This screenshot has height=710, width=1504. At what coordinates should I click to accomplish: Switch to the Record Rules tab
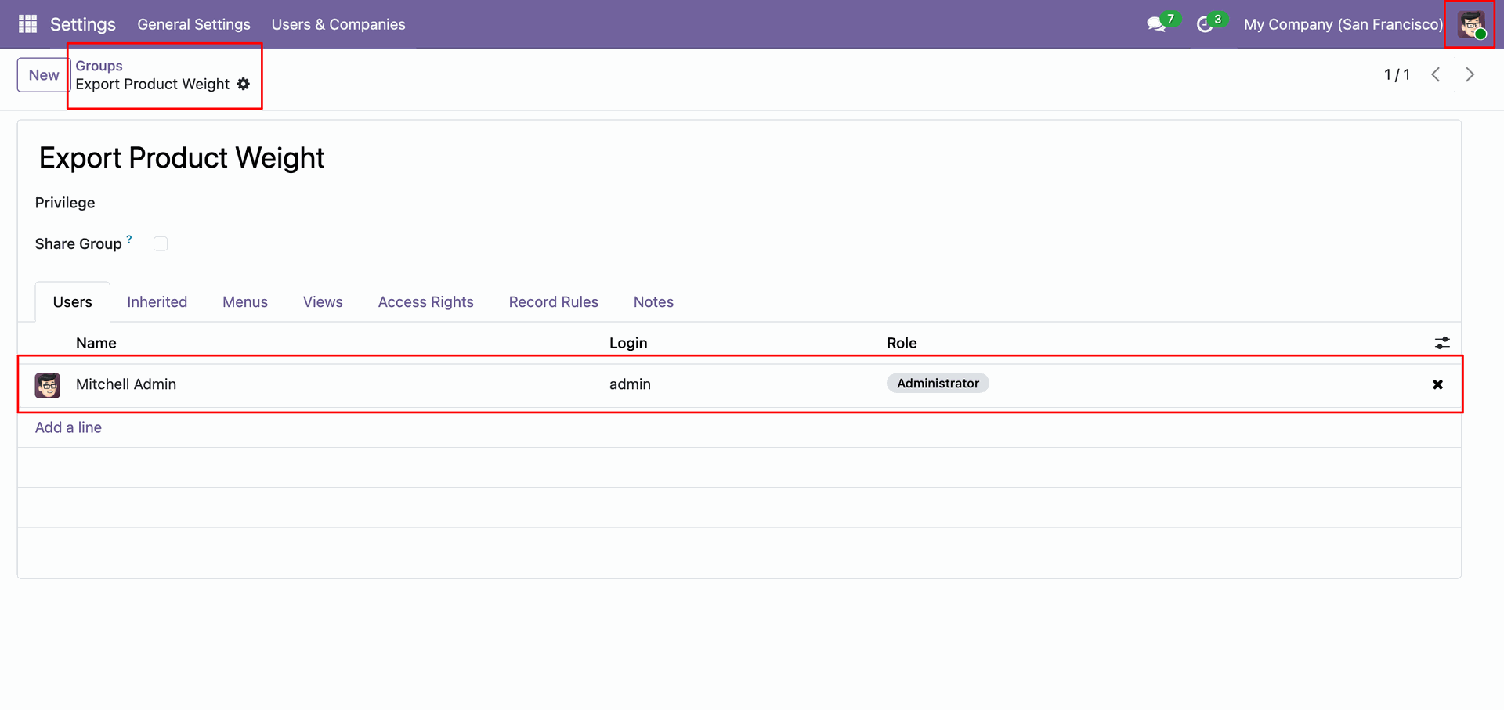[x=553, y=302]
